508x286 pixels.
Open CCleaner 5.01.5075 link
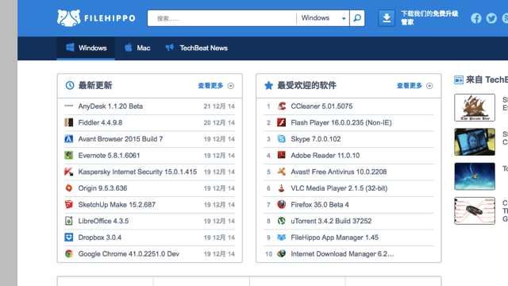(x=321, y=106)
